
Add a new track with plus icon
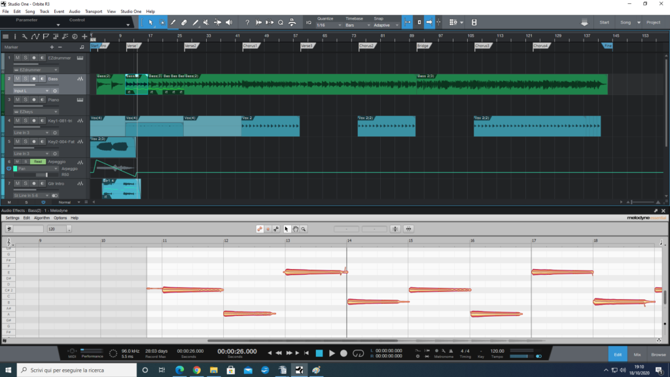pyautogui.click(x=84, y=36)
